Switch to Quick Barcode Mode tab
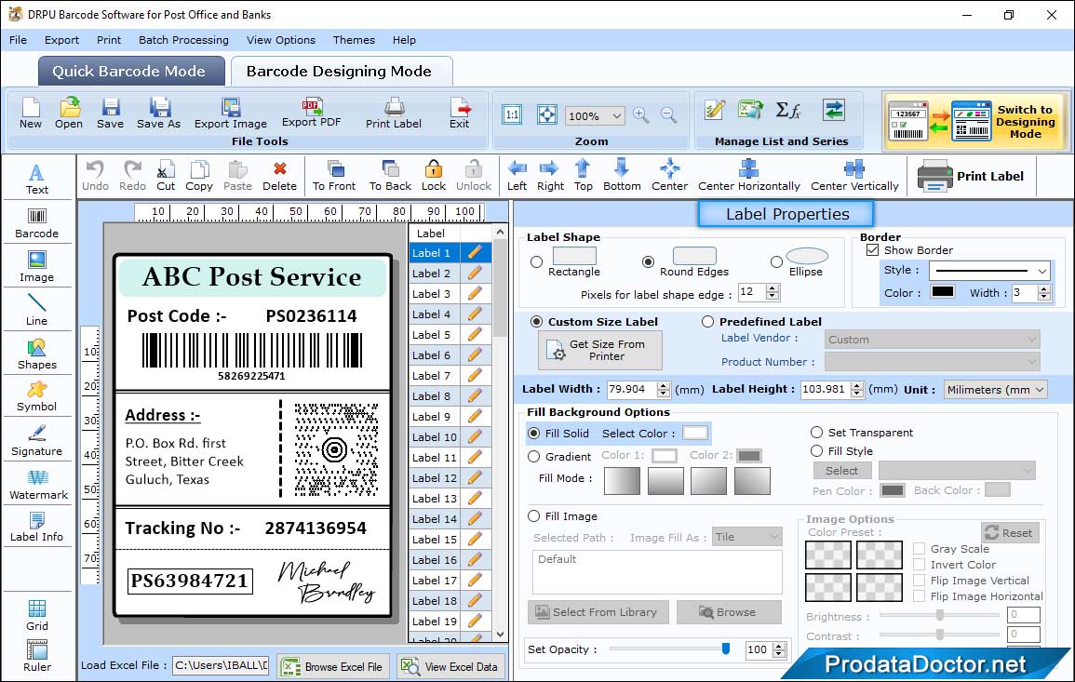The image size is (1075, 682). point(130,72)
